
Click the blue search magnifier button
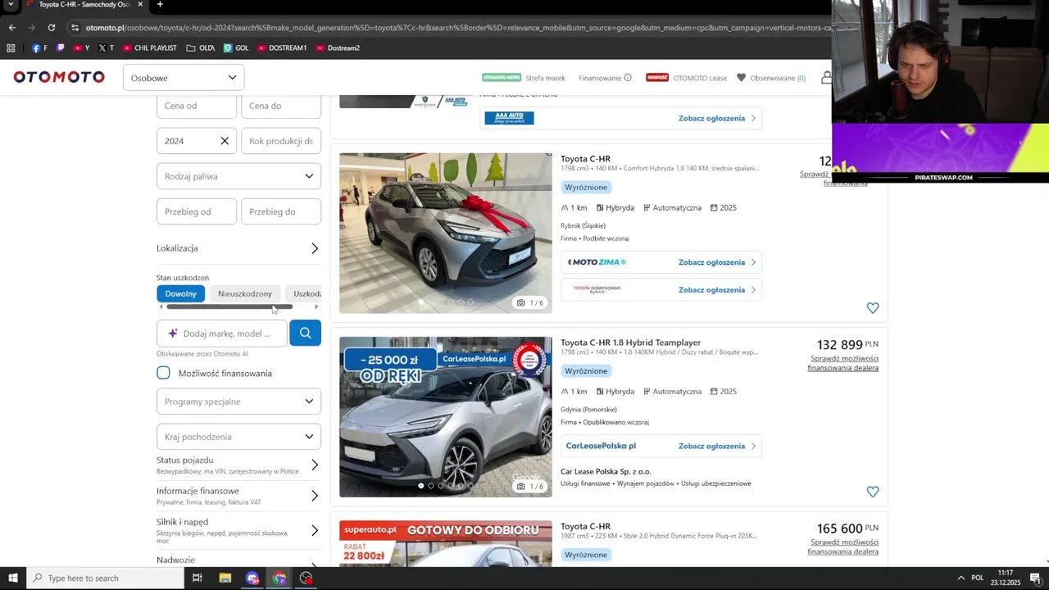[x=305, y=333]
